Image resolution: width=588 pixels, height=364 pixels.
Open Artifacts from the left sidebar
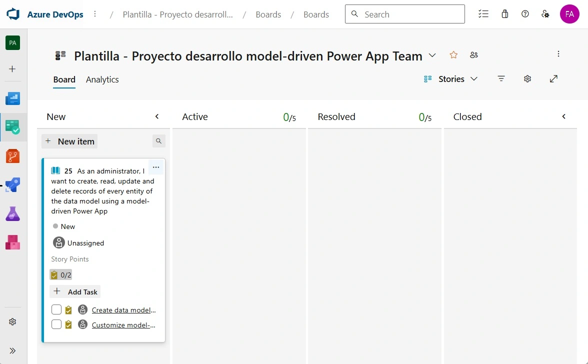click(12, 242)
